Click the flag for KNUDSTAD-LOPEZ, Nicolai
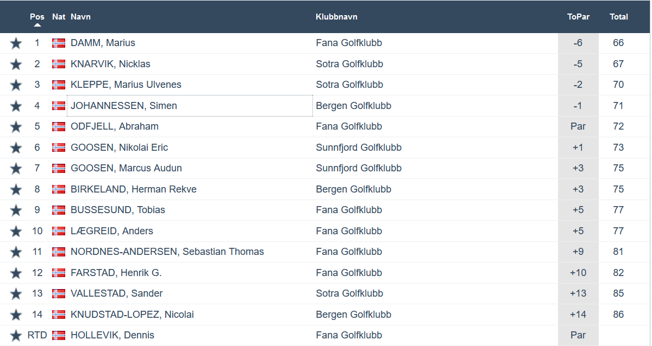652x346 pixels. (59, 315)
